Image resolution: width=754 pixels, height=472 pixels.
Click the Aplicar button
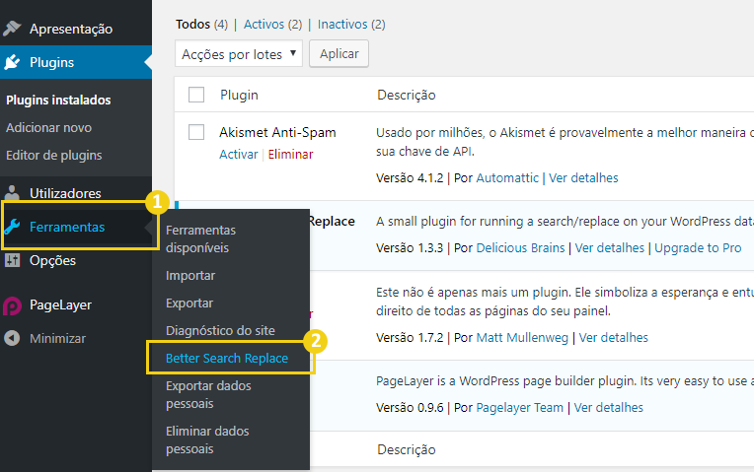tap(339, 54)
